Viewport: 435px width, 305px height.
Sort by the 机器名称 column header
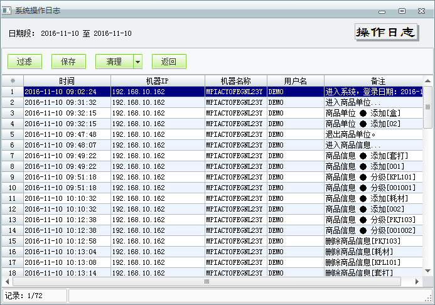click(235, 81)
